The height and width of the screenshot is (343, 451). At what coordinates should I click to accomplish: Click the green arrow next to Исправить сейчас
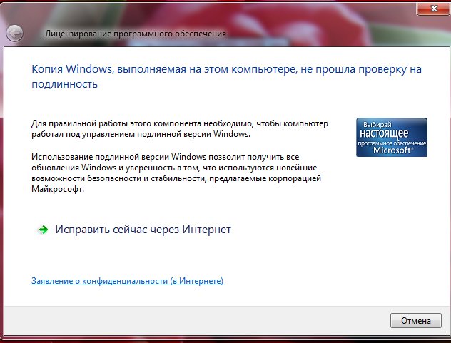pyautogui.click(x=43, y=230)
